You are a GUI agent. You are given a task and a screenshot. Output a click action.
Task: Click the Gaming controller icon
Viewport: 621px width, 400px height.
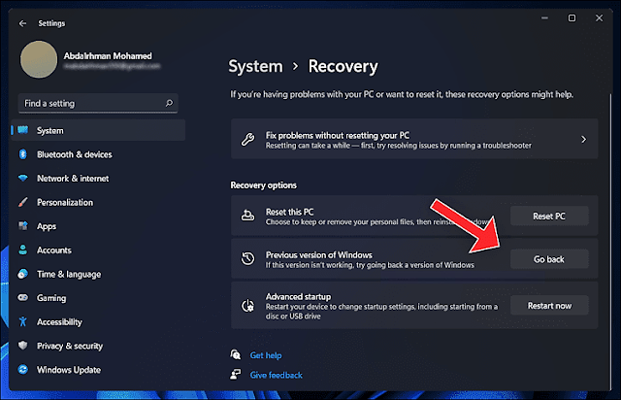[23, 297]
